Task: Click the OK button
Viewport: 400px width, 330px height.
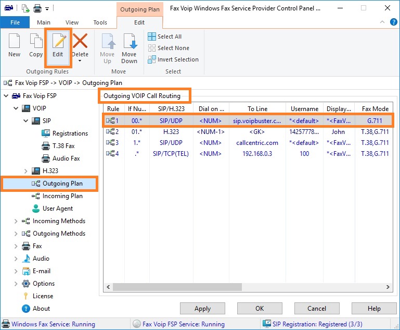Action: click(x=260, y=309)
